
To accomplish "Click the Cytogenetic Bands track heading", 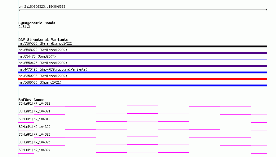I will pyautogui.click(x=37, y=23).
